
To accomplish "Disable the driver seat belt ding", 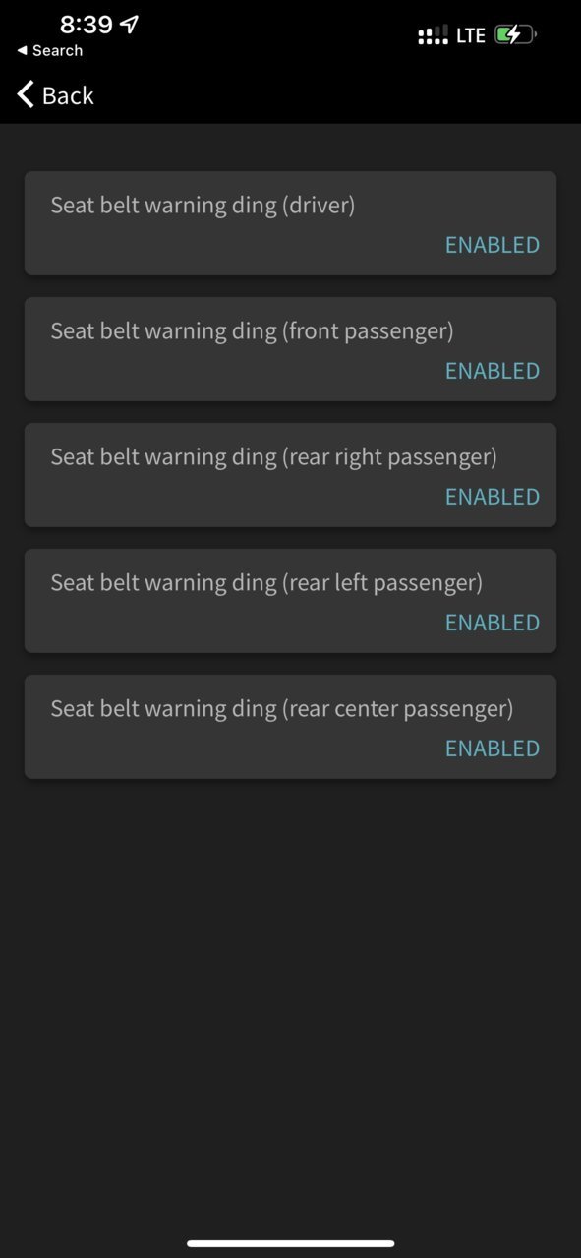I will pyautogui.click(x=493, y=245).
